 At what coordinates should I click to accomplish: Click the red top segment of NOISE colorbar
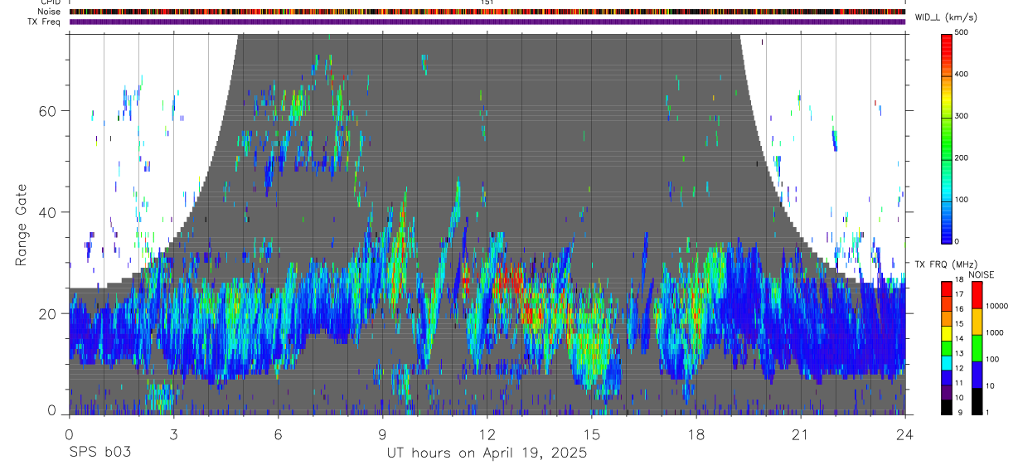click(x=977, y=295)
